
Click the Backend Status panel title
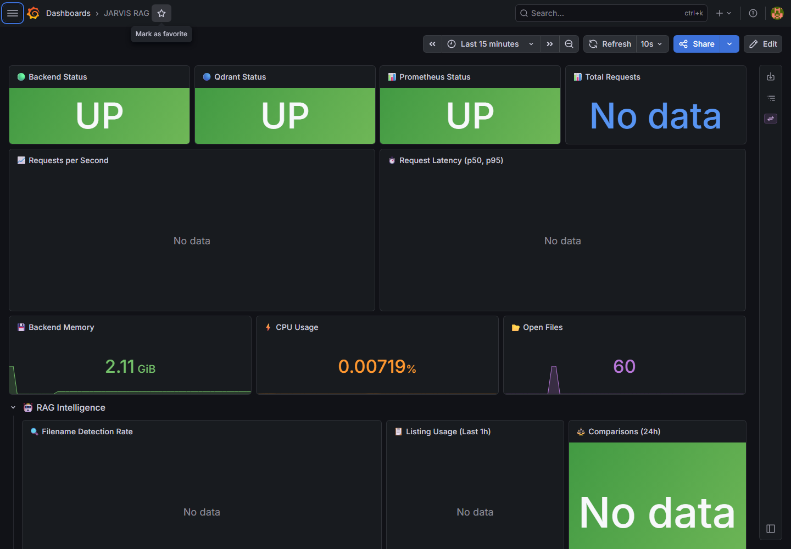(58, 77)
